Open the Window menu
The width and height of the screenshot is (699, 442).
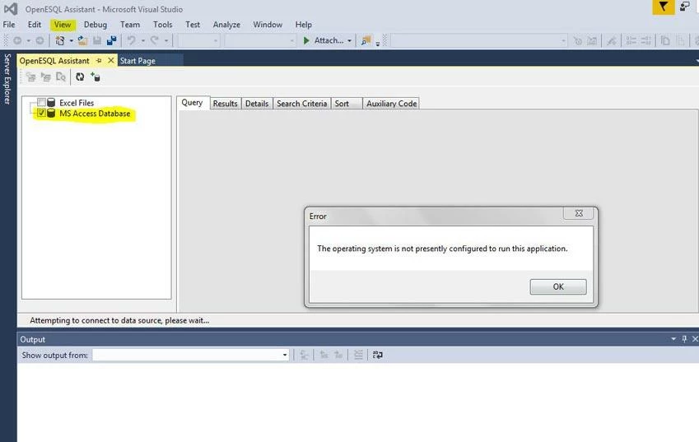click(268, 25)
